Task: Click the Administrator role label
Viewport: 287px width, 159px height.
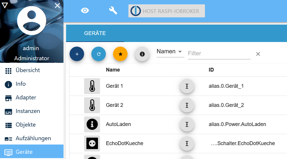Action: click(x=32, y=58)
